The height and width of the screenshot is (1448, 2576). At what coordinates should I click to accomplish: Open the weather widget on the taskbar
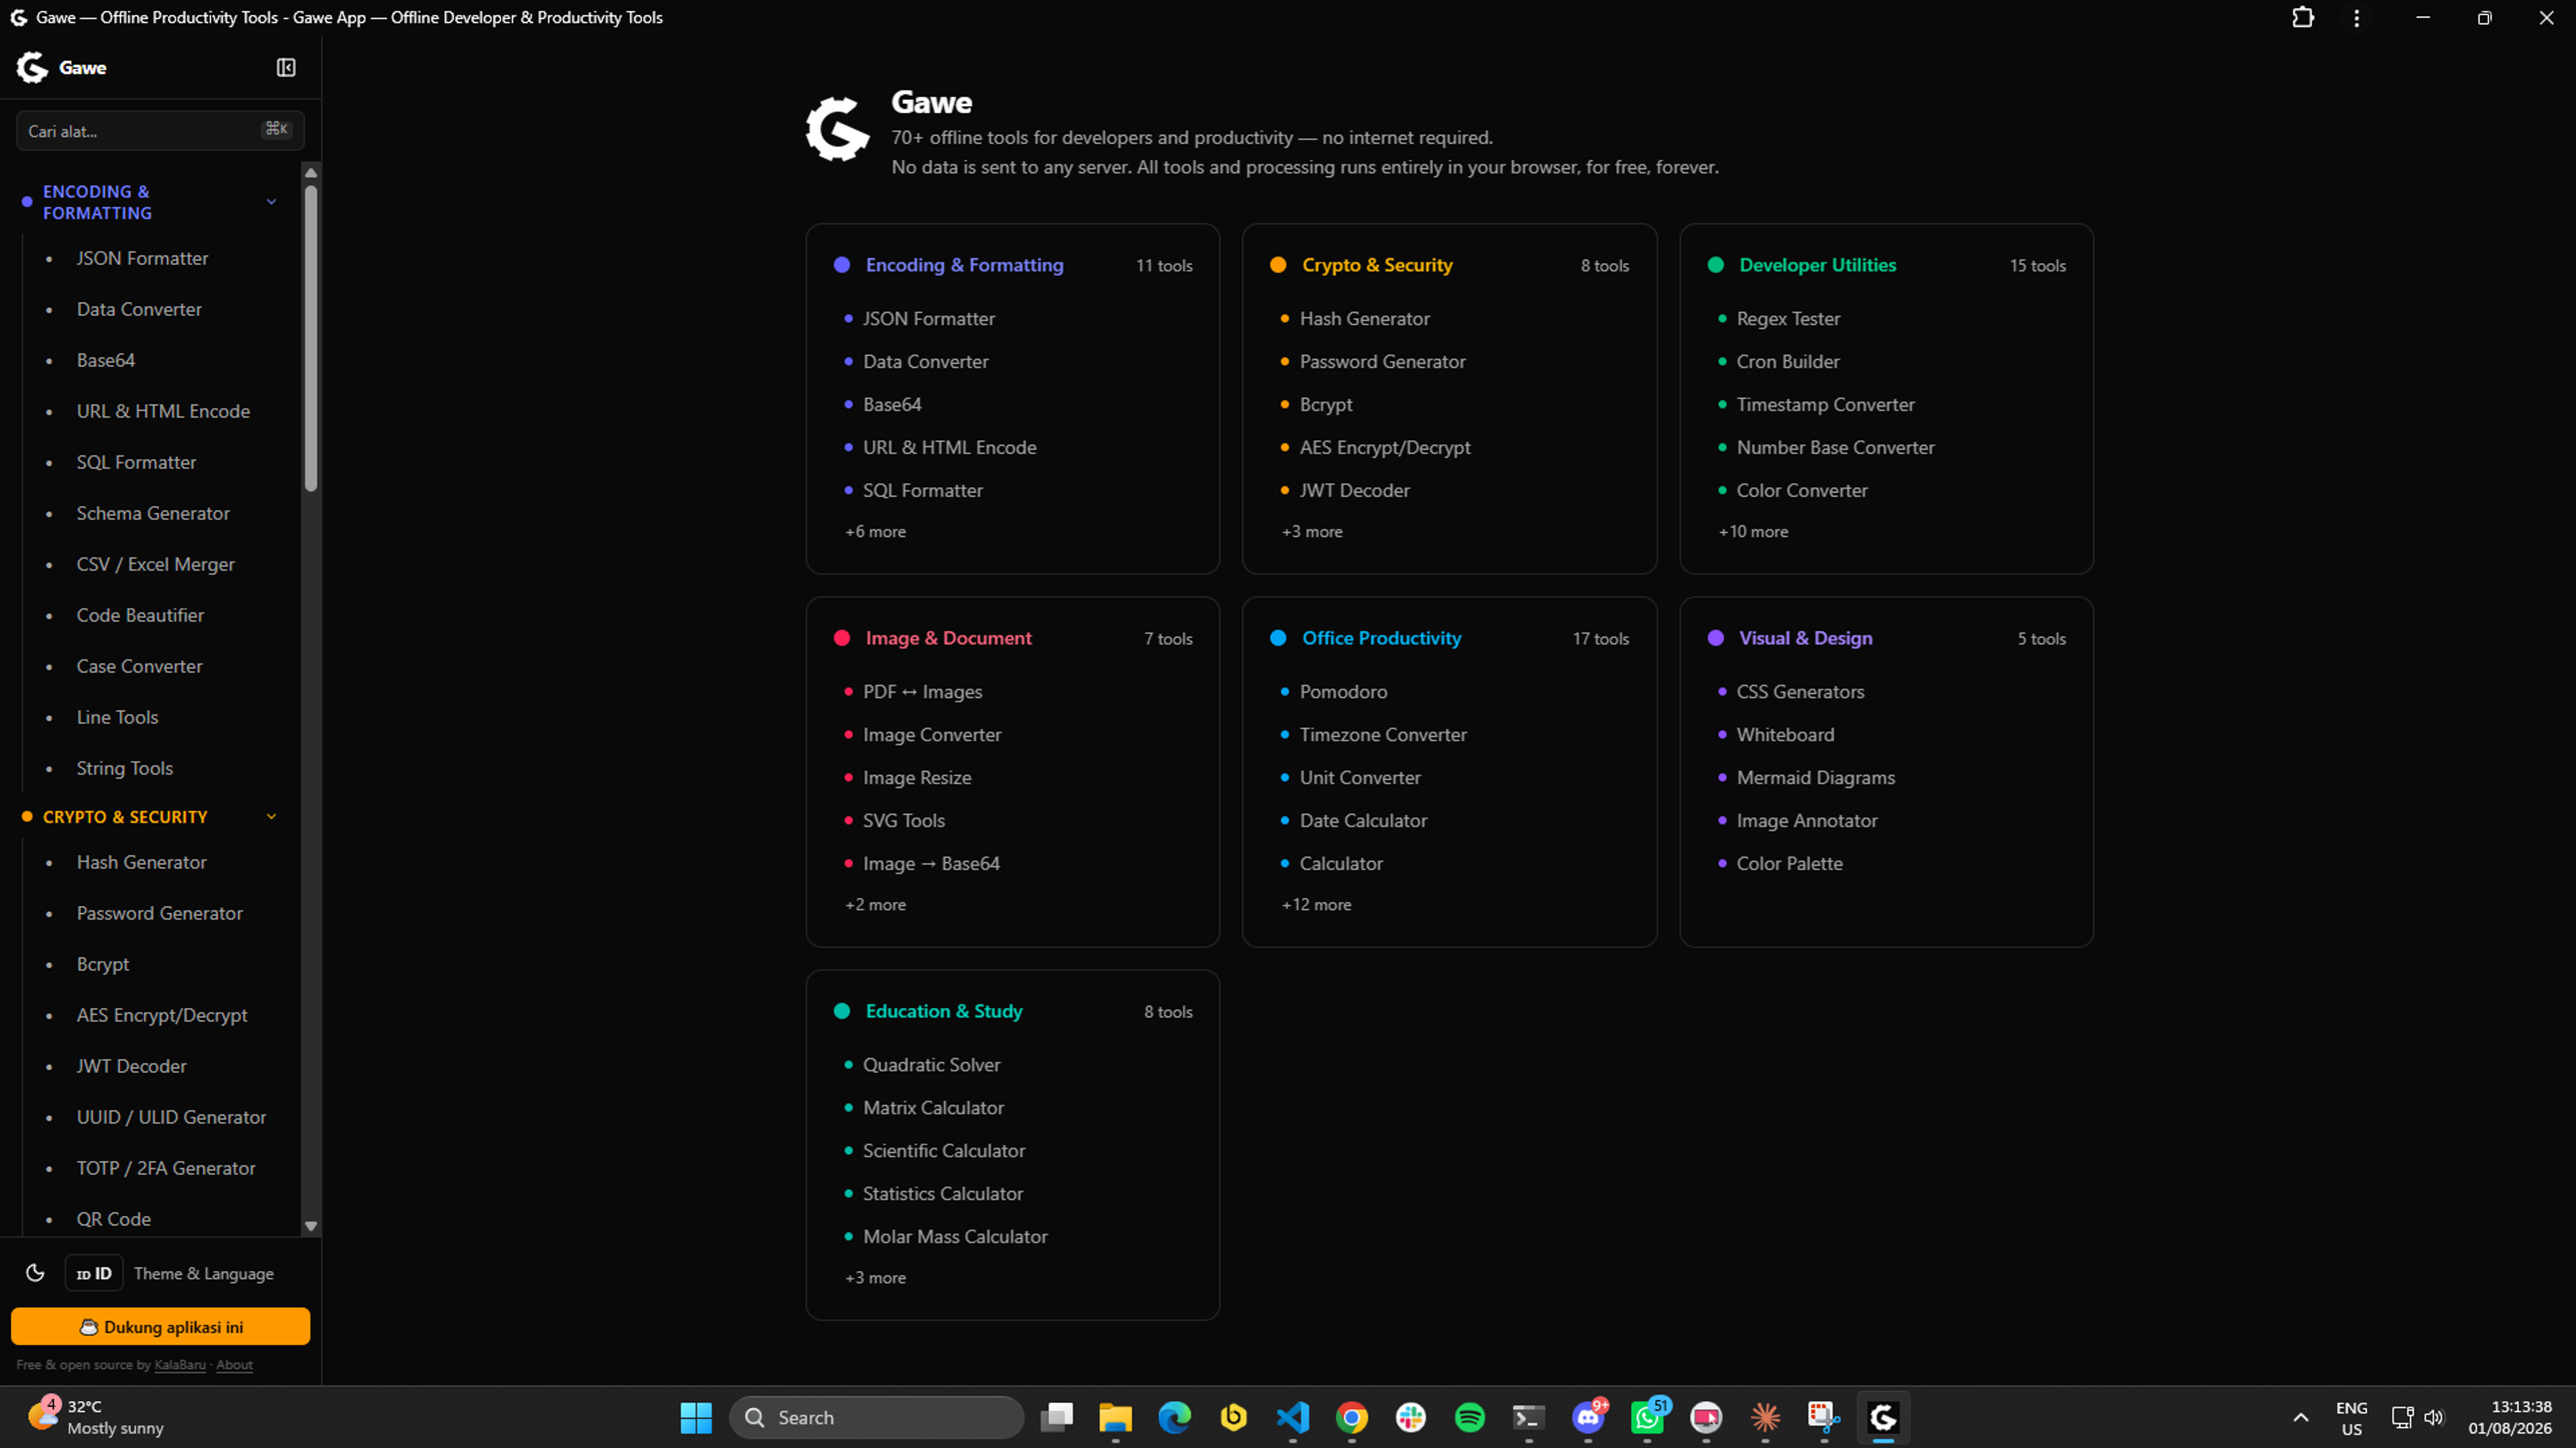96,1417
